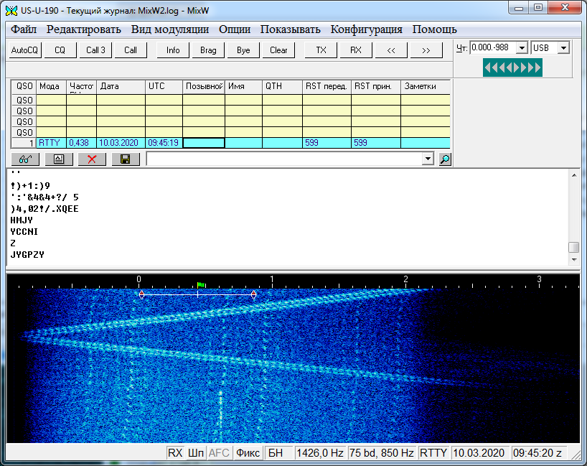Click the right red diamond RTTY marker
Viewport: 587px width, 466px height.
click(254, 294)
